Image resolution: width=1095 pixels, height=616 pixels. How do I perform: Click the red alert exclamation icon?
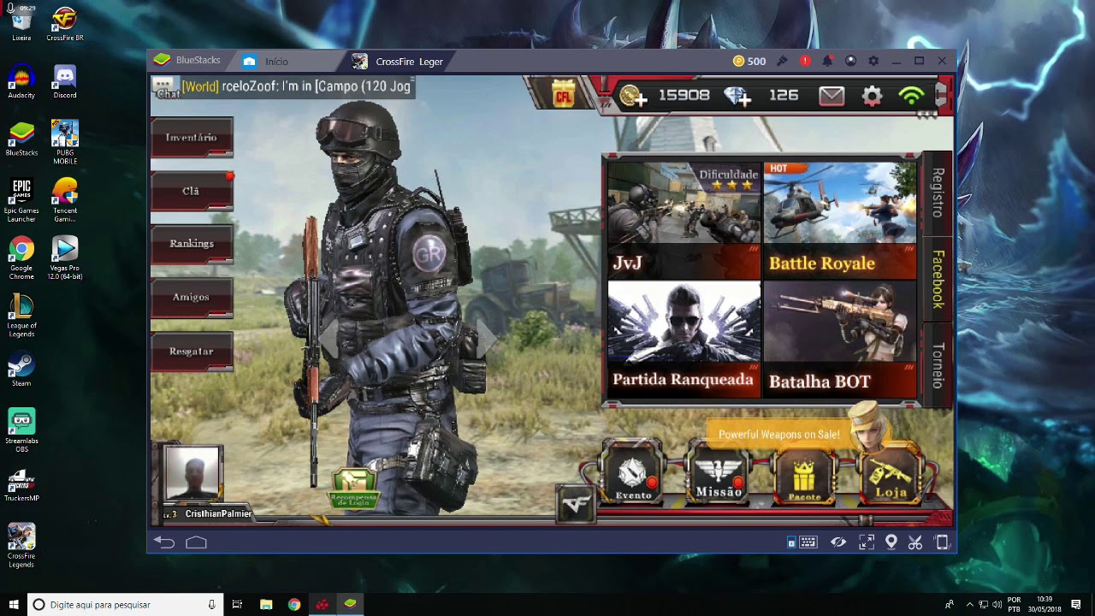pyautogui.click(x=805, y=61)
